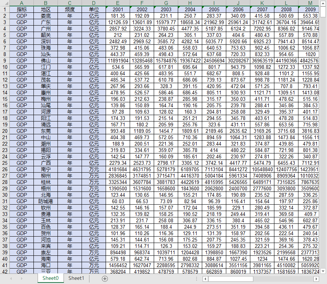Screen dimensions: 327x284
Task: Click the value 12126.59 for 广东 2001
Action: coord(118,22)
